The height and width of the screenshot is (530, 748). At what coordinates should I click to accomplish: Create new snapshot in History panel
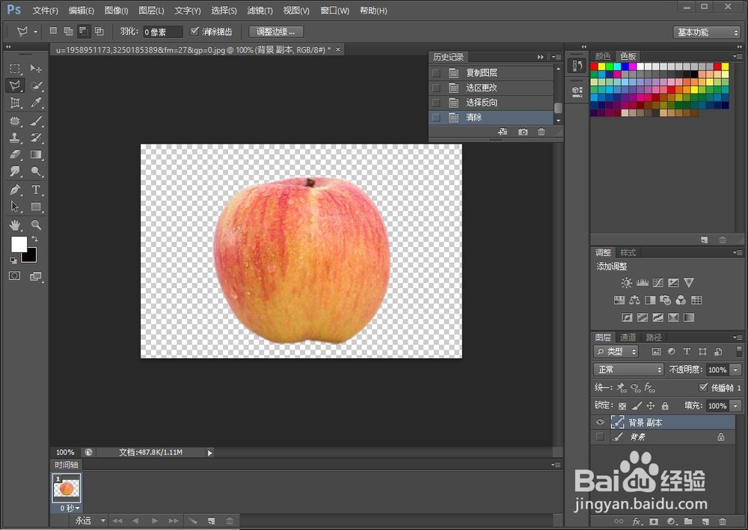point(523,132)
